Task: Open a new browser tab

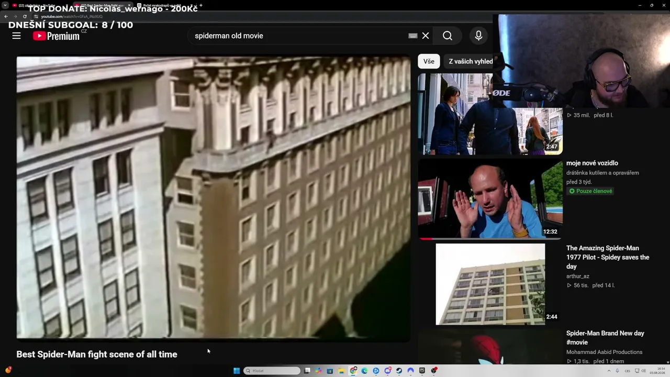Action: [x=201, y=5]
